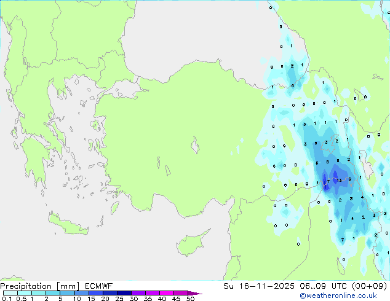Pick the 10–15 mm legend color swatch
The image size is (390, 301).
81,293
